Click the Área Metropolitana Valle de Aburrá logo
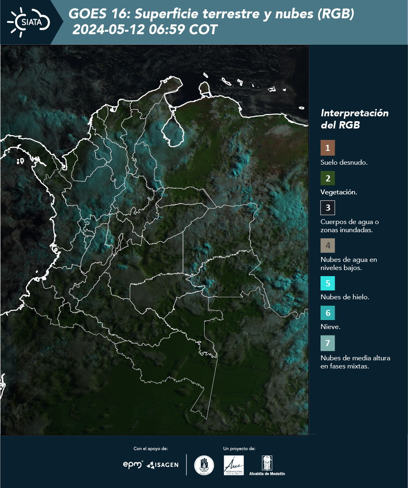The height and width of the screenshot is (488, 408). (234, 465)
